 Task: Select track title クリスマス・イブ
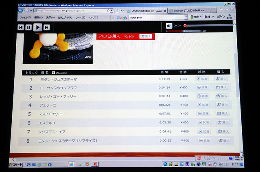click(52, 132)
